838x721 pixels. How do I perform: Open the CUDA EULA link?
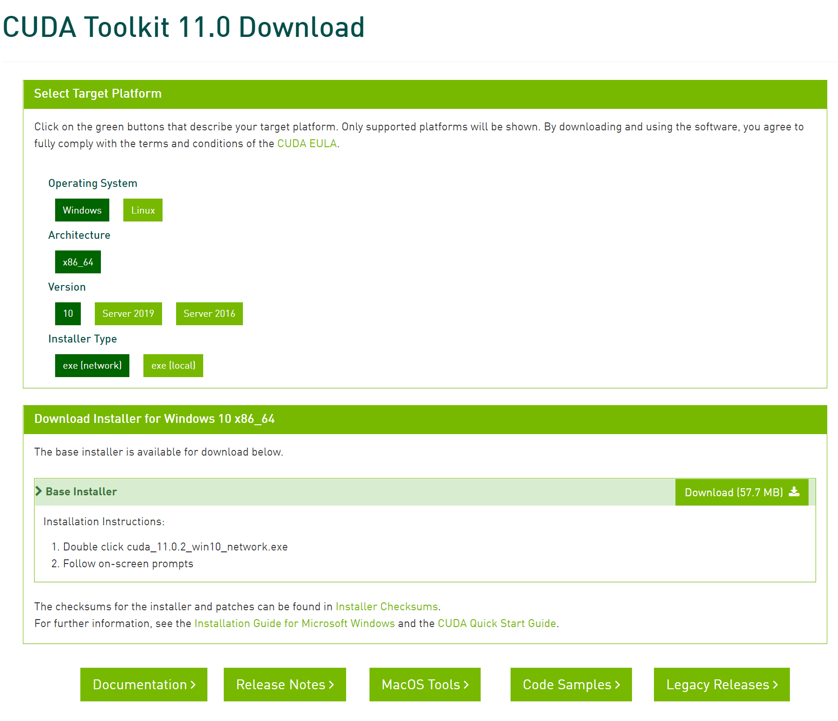[307, 143]
